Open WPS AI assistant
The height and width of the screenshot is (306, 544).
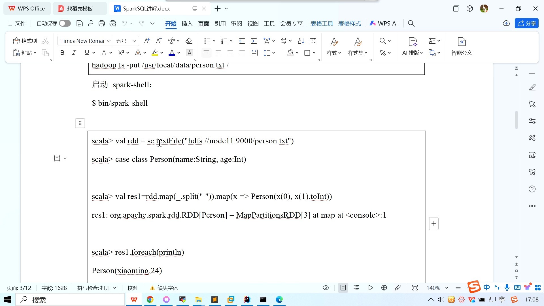(x=384, y=23)
